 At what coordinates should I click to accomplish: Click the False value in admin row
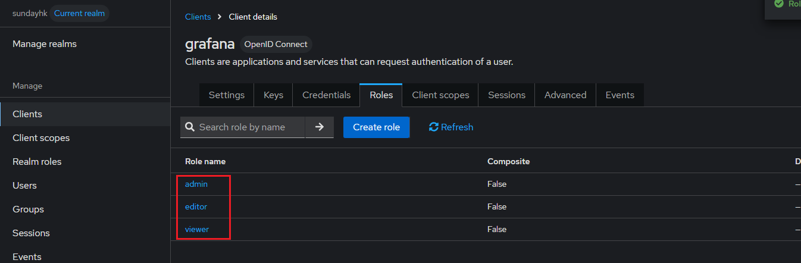[497, 184]
